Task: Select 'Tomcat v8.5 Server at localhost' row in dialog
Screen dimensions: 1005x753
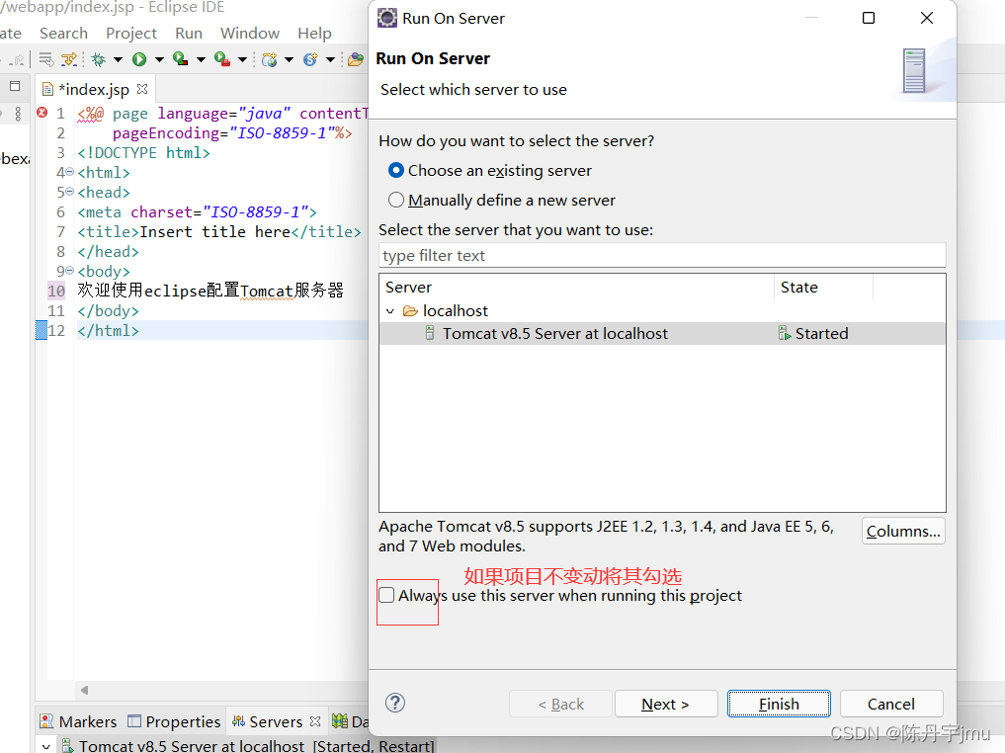Action: pyautogui.click(x=662, y=333)
